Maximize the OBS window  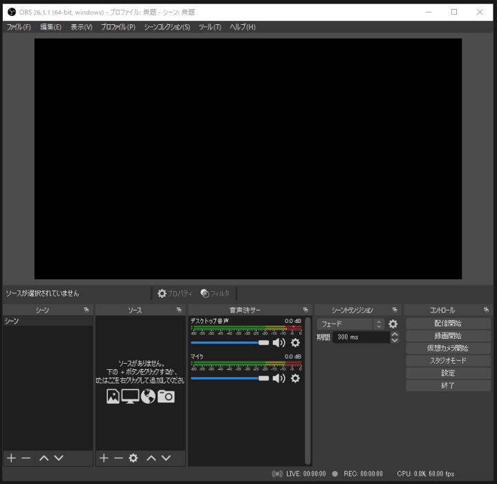pyautogui.click(x=454, y=12)
